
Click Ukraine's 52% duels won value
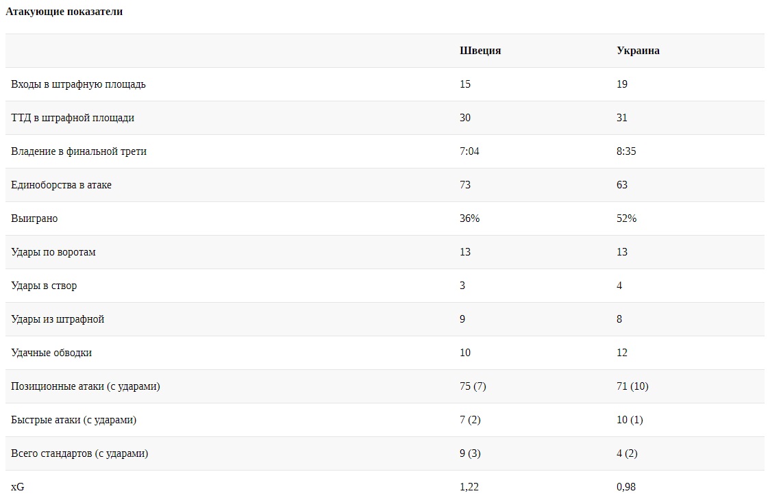pos(626,218)
